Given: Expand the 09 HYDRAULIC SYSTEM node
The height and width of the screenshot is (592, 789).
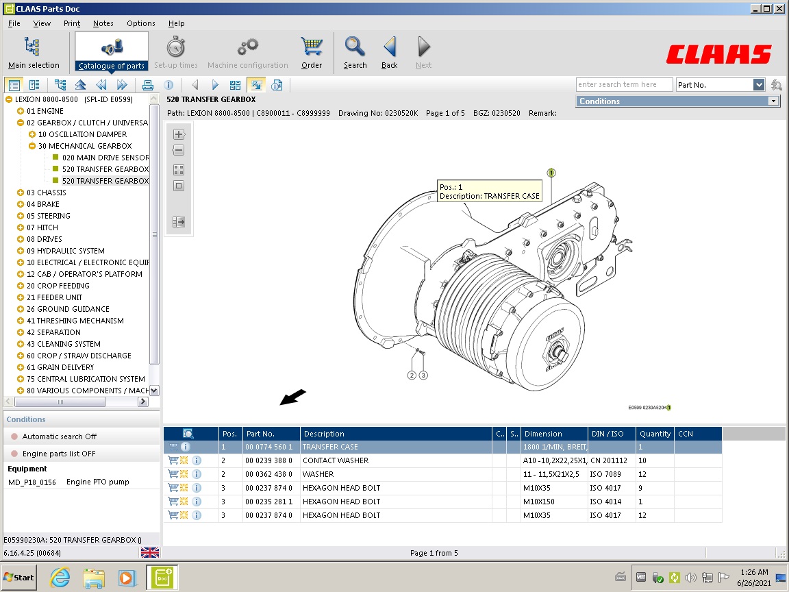Looking at the screenshot, I should pos(21,251).
